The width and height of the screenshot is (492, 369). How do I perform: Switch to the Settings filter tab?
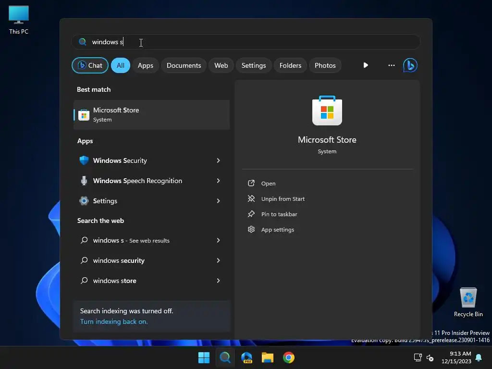point(254,65)
